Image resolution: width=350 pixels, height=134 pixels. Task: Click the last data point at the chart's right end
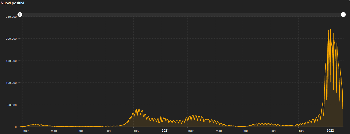(343, 82)
